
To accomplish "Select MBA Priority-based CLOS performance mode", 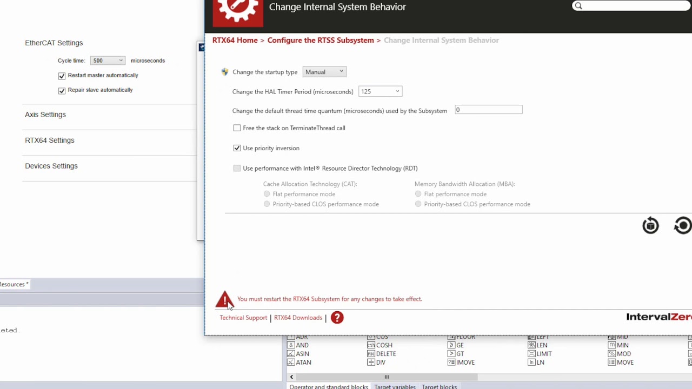I will [418, 204].
